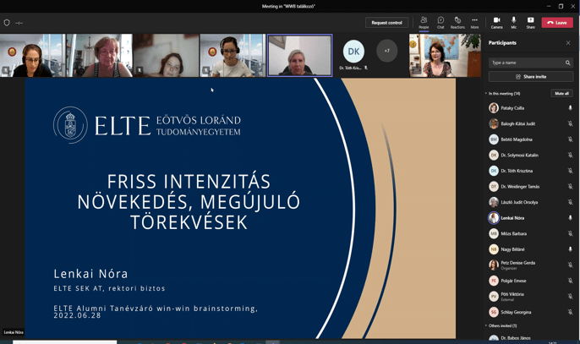The width and height of the screenshot is (580, 344).
Task: Click Póti Viktória's muted mic icon
Action: [570, 297]
